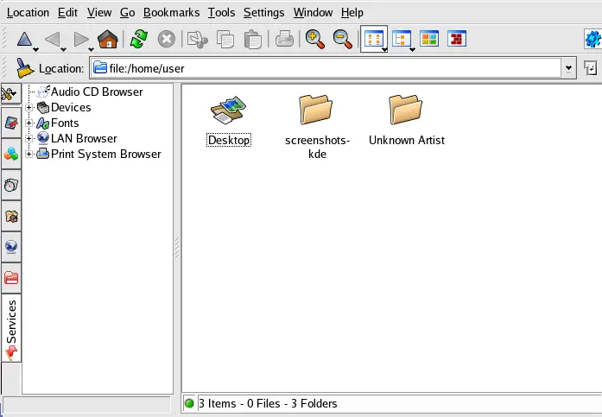Open the Desktop folder icon
602x417 pixels.
[x=229, y=111]
